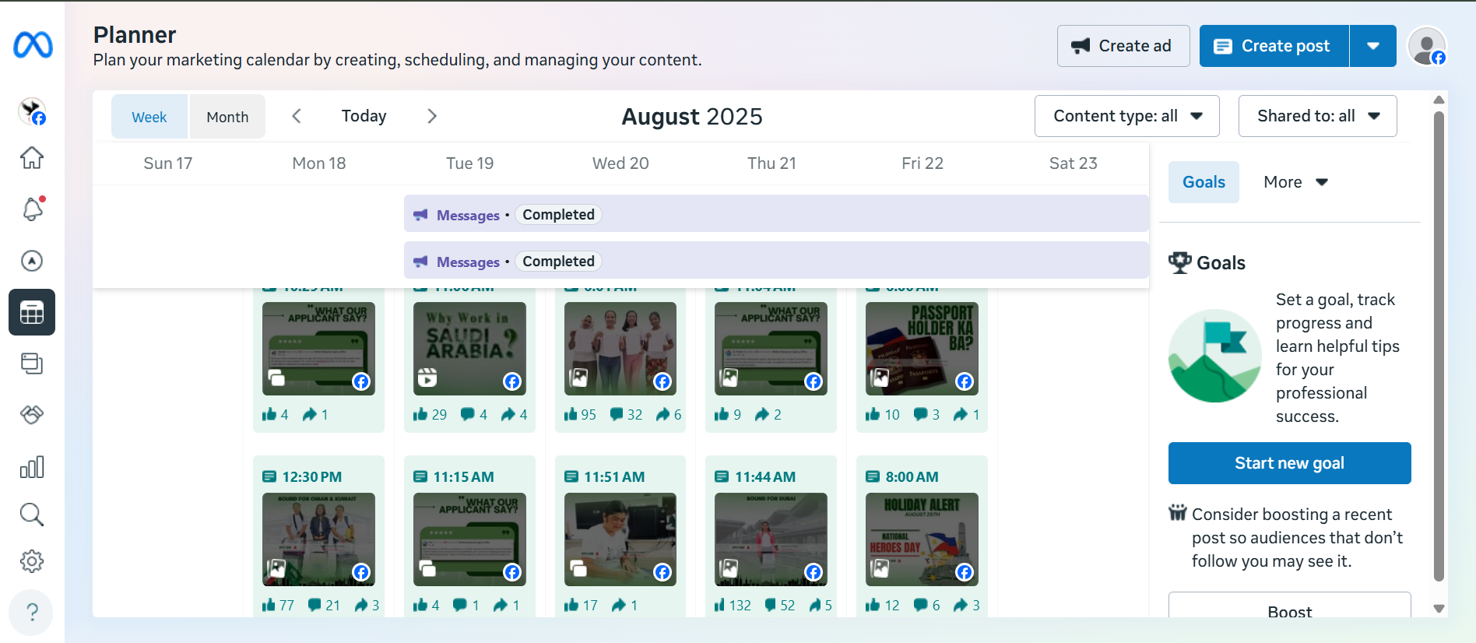
Task: Click the Create post button
Action: point(1274,46)
